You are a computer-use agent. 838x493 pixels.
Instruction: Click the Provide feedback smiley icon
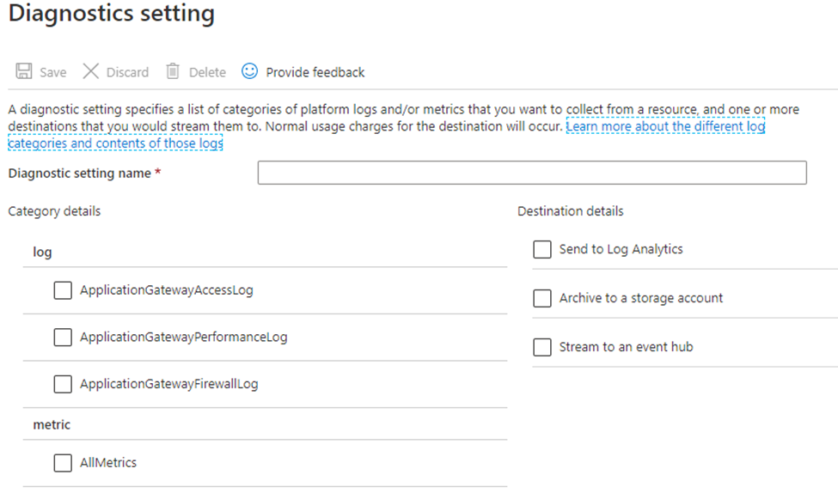coord(249,71)
